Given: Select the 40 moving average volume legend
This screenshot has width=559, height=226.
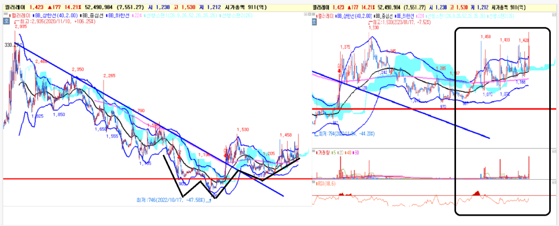Looking at the screenshot, I should pos(348,152).
